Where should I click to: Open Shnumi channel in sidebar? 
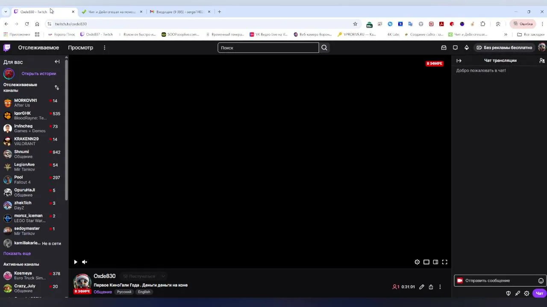tap(32, 154)
